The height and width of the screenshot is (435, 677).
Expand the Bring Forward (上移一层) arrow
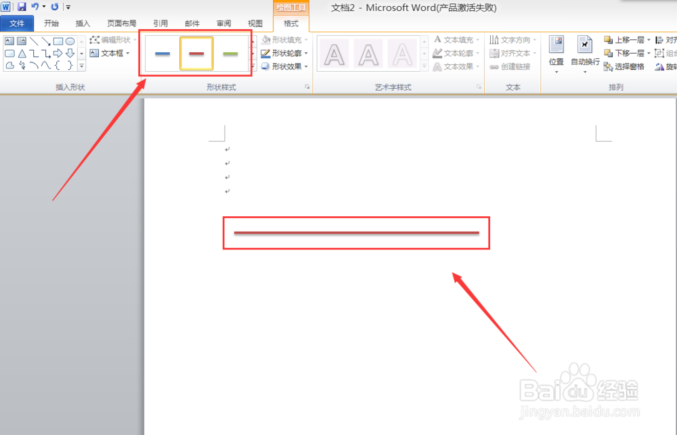pyautogui.click(x=649, y=40)
